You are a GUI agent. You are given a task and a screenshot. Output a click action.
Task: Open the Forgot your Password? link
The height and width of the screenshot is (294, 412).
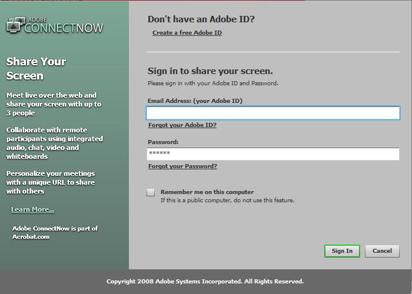182,166
